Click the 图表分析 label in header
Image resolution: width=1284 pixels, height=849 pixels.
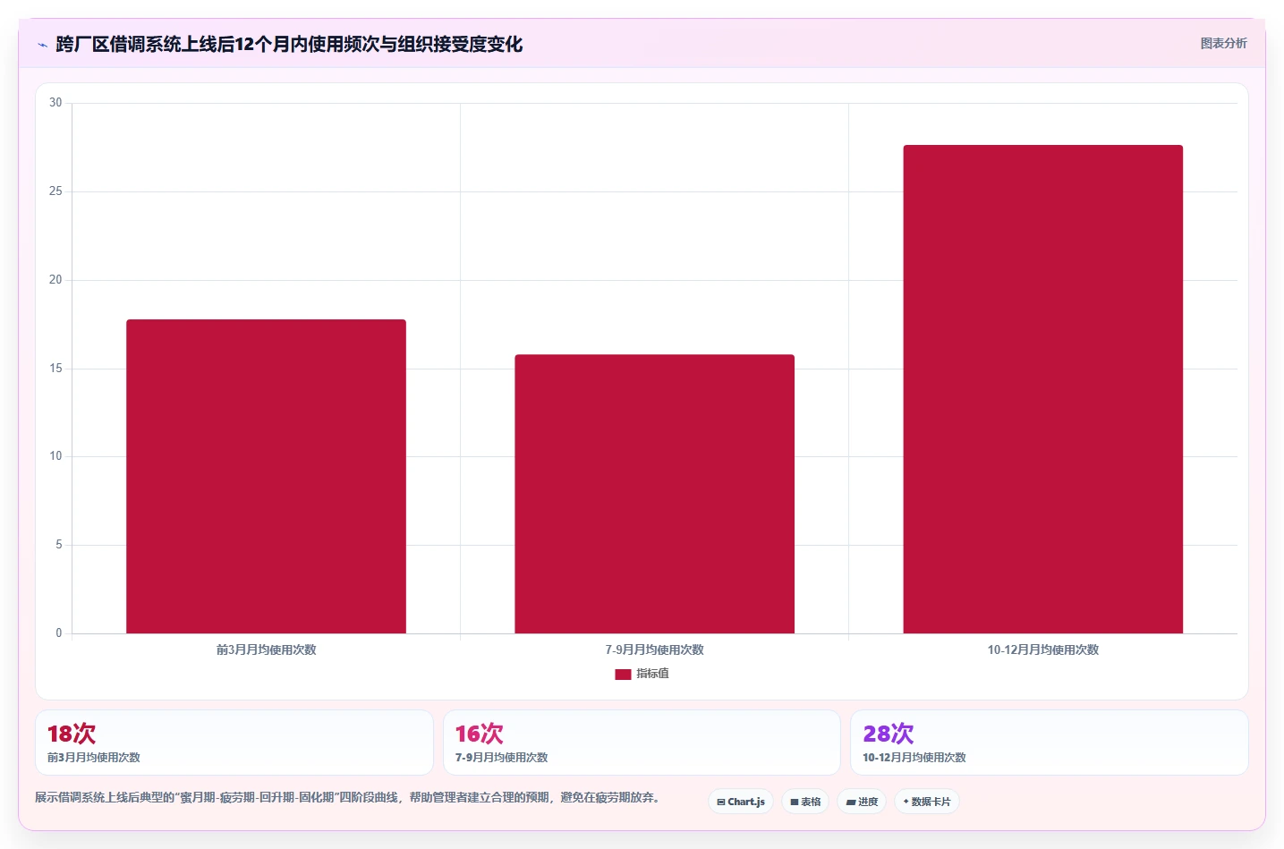click(x=1223, y=43)
